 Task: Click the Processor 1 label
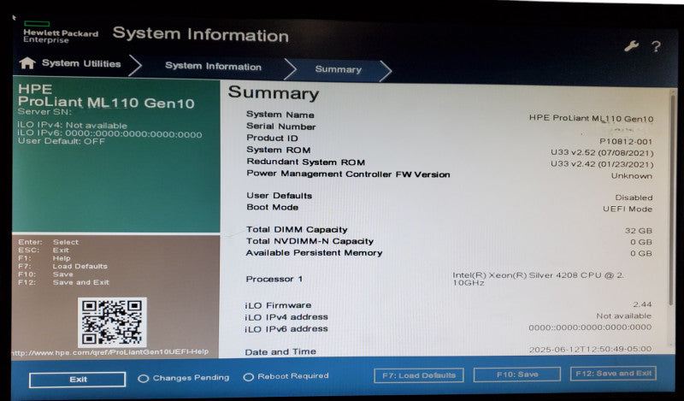[x=274, y=279]
